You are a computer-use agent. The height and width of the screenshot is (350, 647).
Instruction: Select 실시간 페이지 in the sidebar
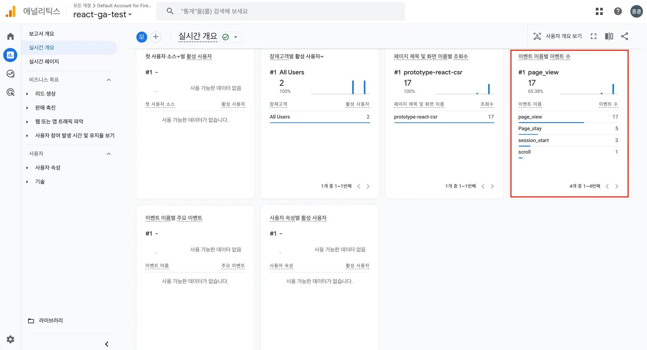pos(44,62)
